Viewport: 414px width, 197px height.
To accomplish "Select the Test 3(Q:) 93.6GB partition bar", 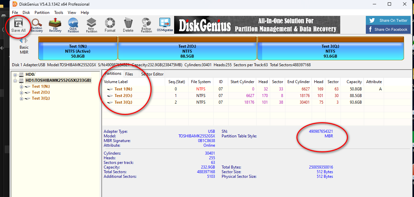I will tap(331, 48).
